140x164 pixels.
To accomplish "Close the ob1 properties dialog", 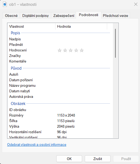I will click(x=136, y=4).
